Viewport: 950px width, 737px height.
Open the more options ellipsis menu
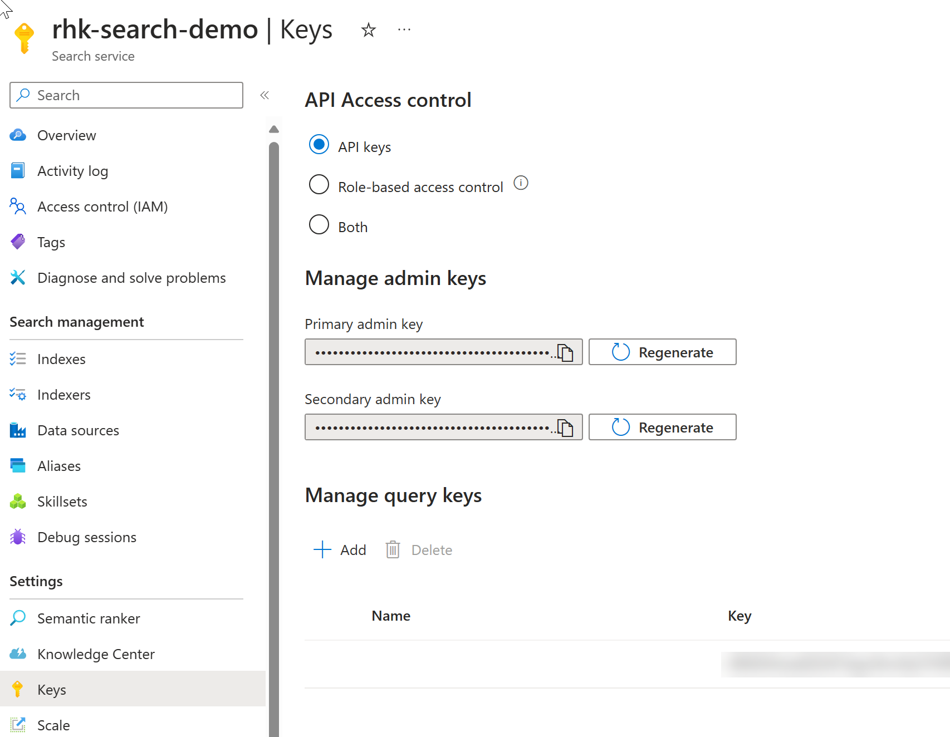[x=404, y=30]
